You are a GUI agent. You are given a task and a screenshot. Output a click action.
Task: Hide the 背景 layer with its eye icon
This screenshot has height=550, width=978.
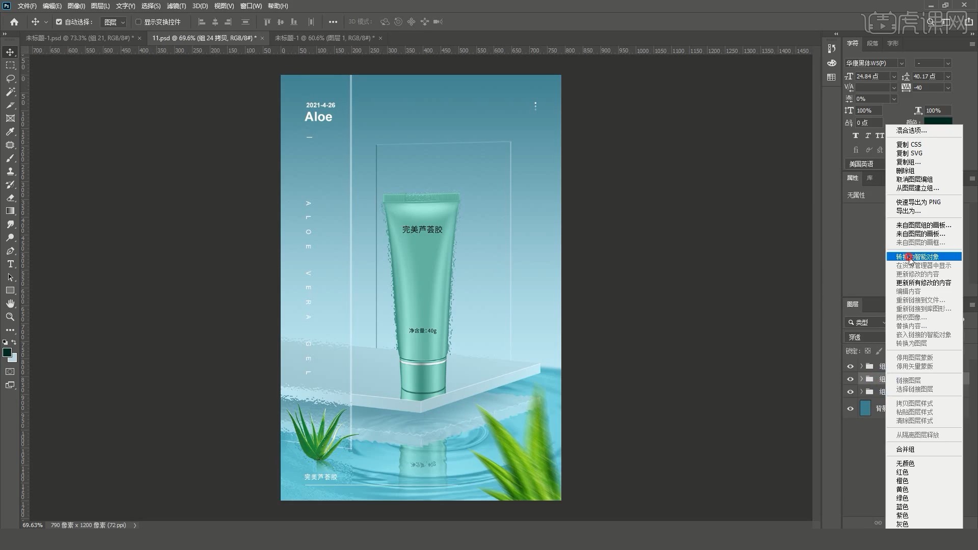[x=850, y=408]
